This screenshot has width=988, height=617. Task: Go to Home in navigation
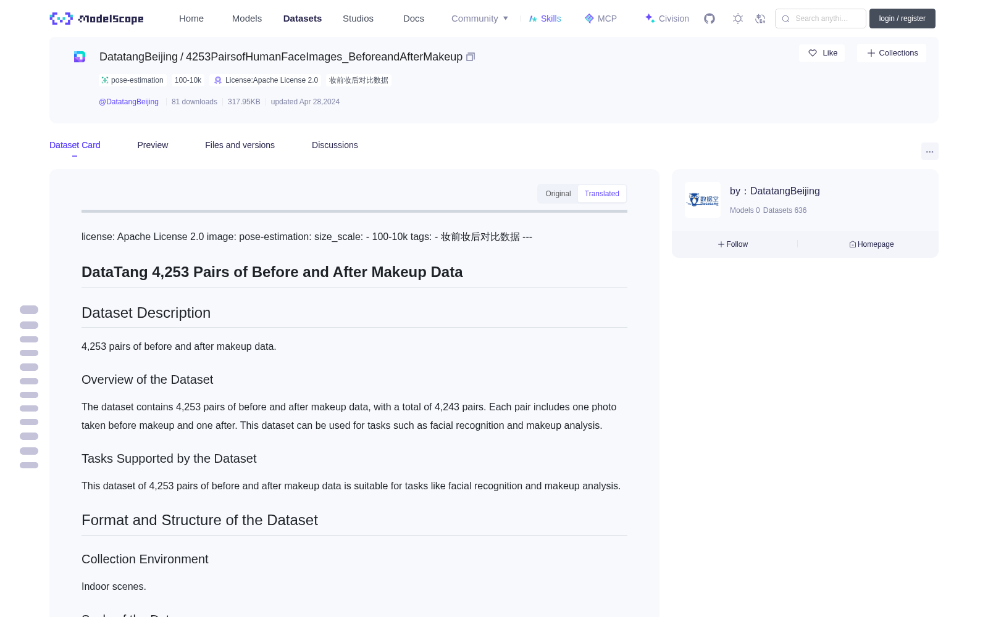pos(191,19)
